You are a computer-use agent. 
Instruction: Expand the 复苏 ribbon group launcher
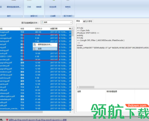click(x=22, y=16)
